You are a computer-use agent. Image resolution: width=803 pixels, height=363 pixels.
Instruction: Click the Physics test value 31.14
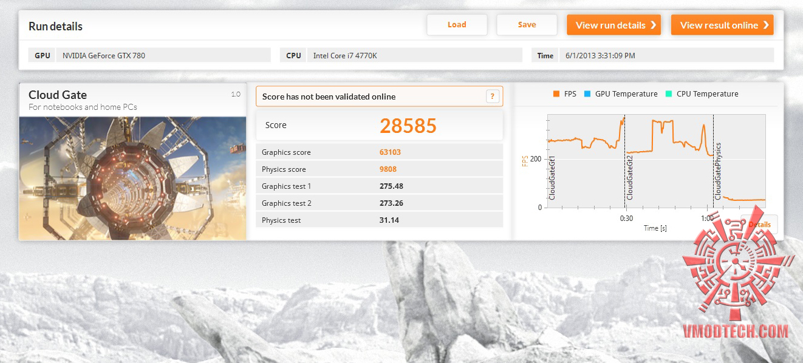(389, 220)
